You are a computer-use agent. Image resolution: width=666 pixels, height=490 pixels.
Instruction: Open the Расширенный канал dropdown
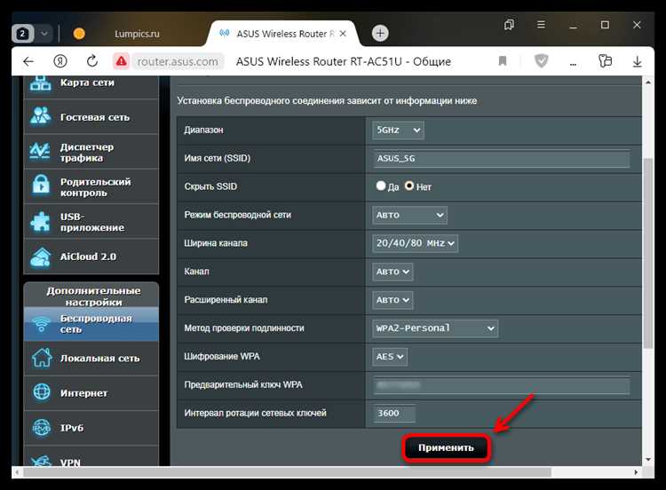coord(392,300)
